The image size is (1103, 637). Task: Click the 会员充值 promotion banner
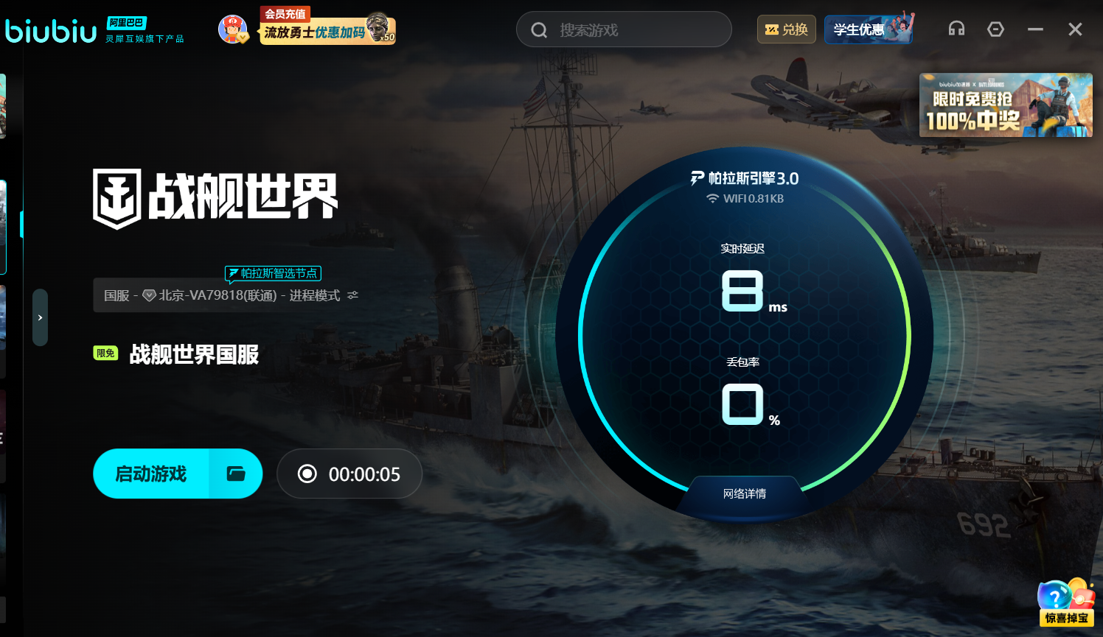[328, 27]
